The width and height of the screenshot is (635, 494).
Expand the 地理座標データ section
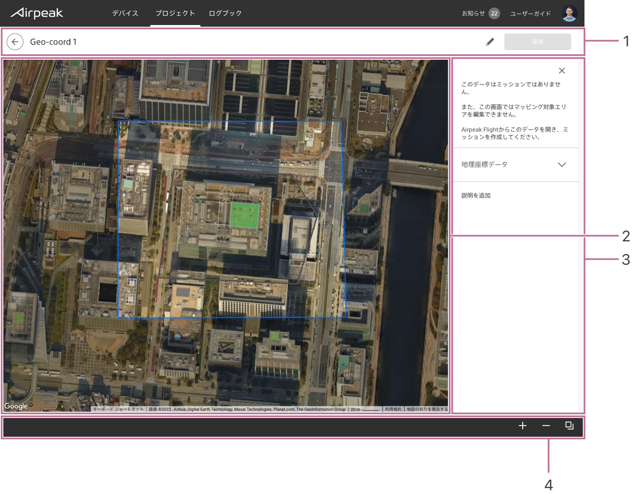coord(516,165)
